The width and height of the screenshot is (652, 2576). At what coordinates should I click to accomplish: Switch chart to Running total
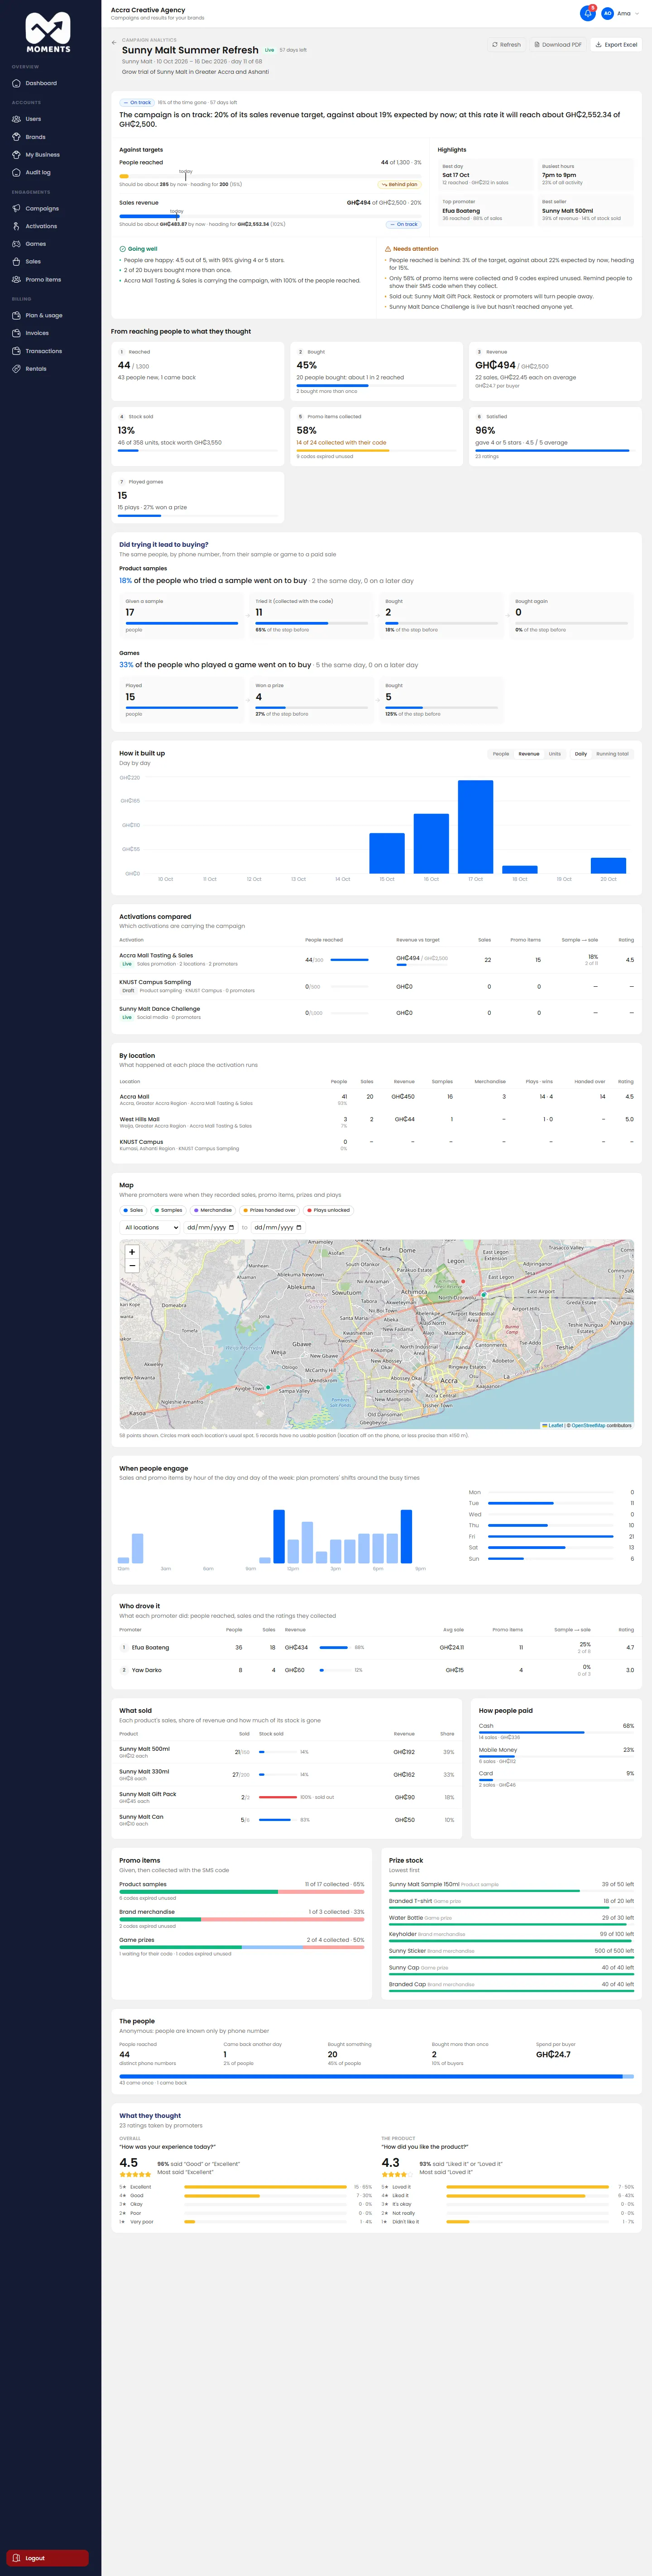pos(612,754)
